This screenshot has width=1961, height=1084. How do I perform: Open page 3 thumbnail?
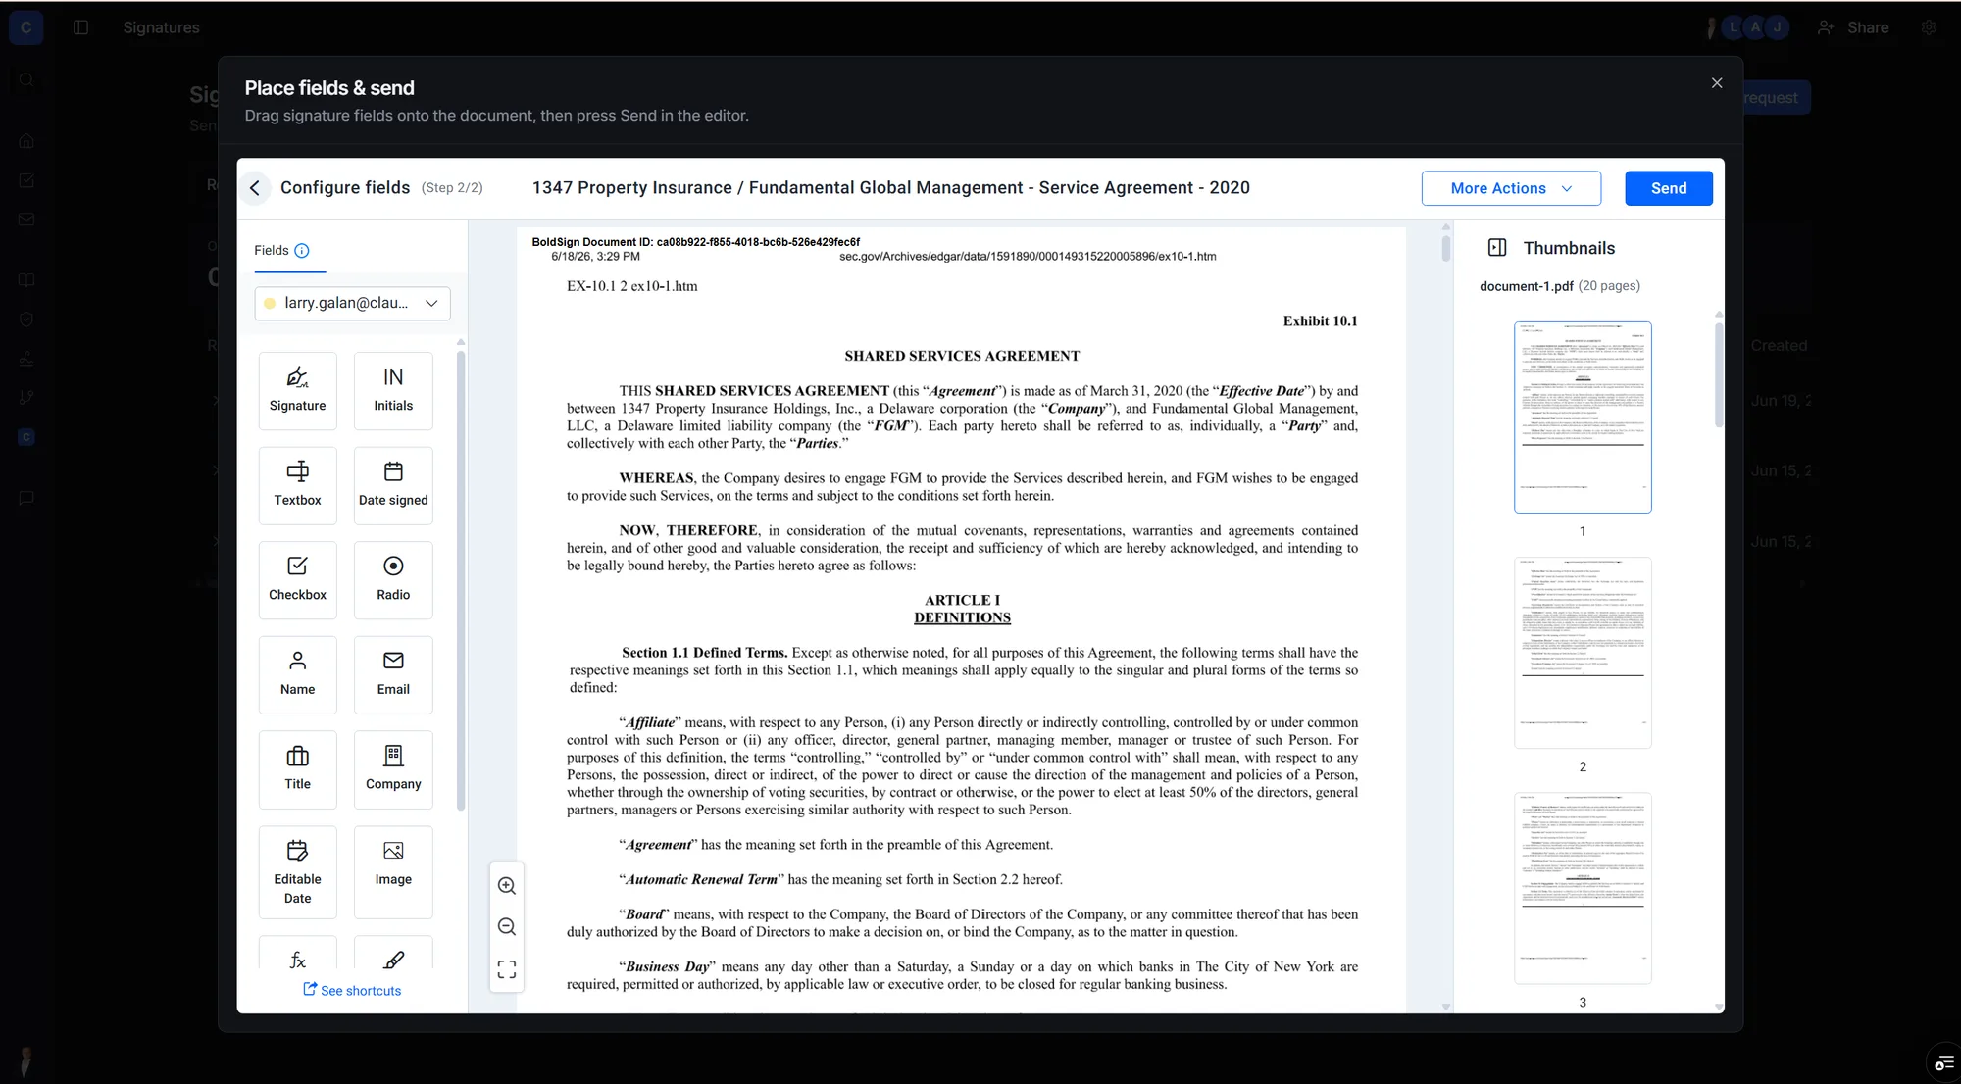pos(1583,888)
